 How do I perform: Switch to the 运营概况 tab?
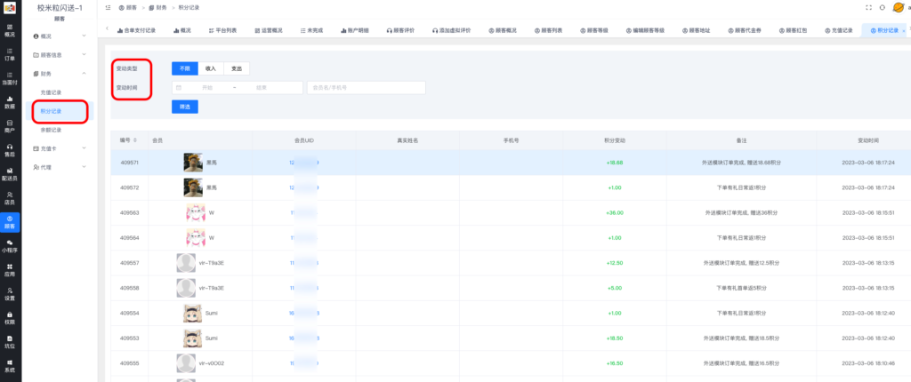click(269, 30)
